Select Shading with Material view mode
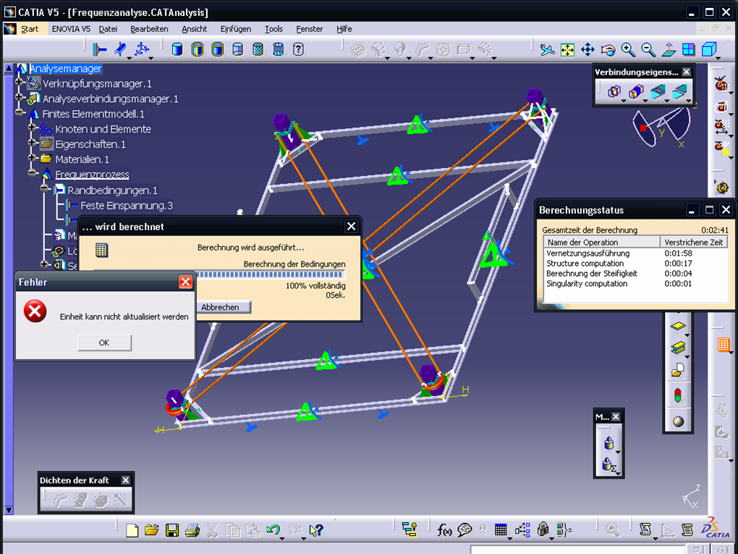 [x=258, y=49]
